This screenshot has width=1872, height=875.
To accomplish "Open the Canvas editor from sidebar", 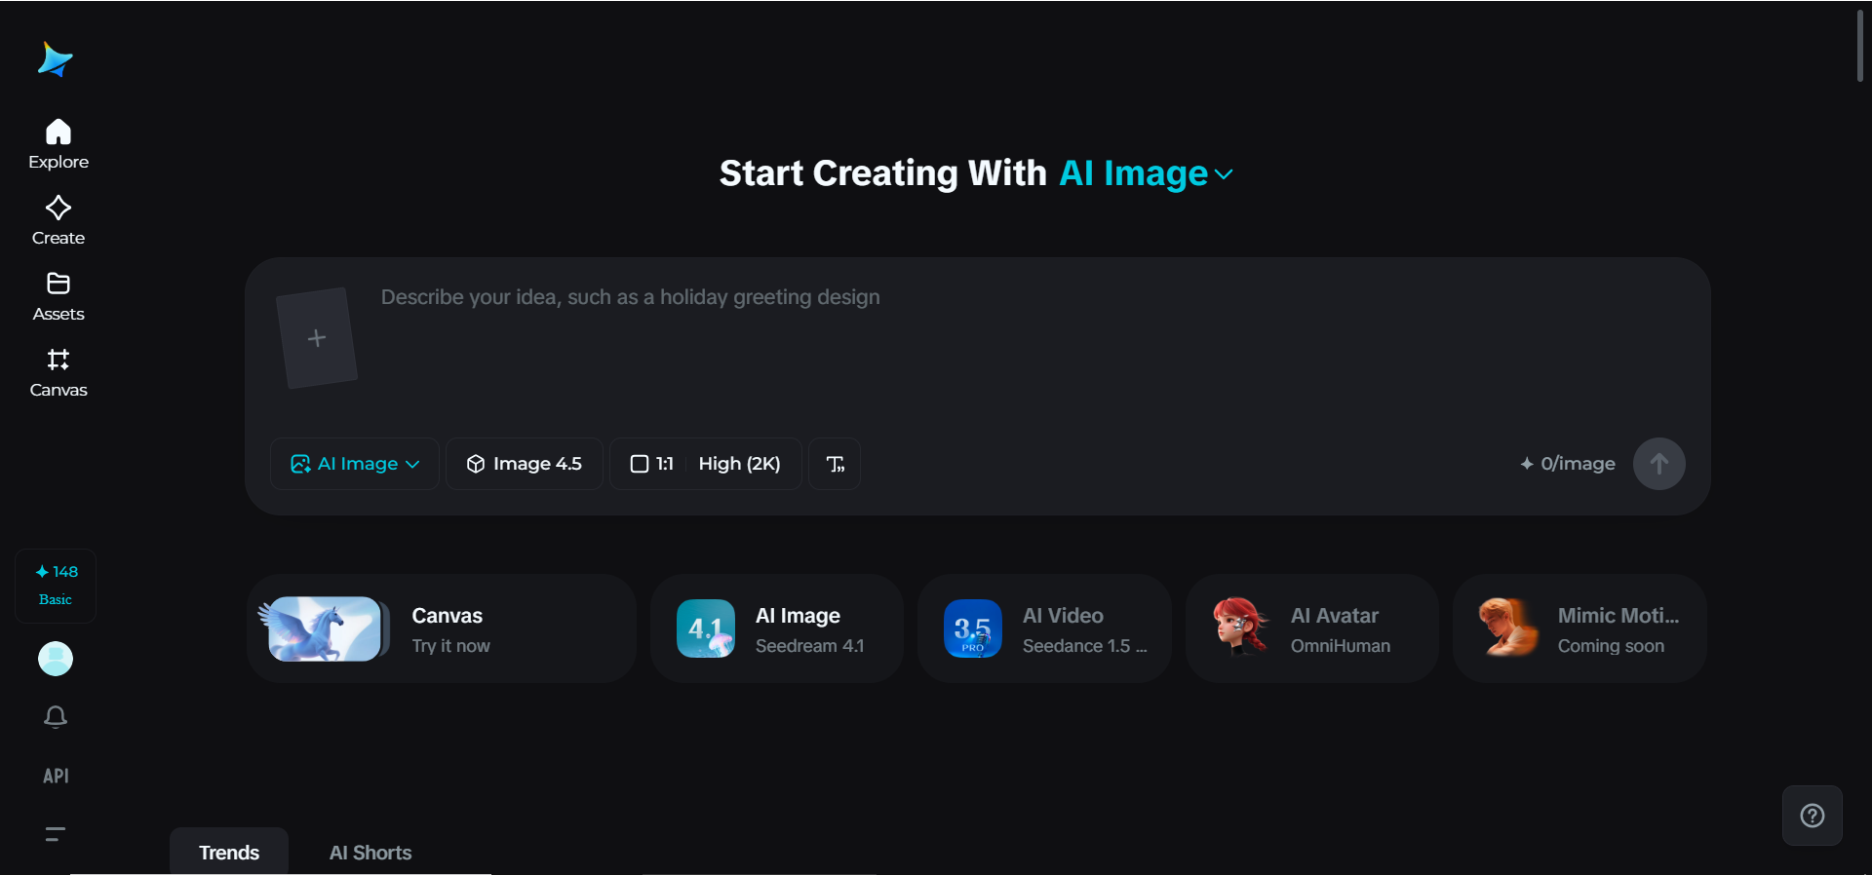I will (58, 372).
